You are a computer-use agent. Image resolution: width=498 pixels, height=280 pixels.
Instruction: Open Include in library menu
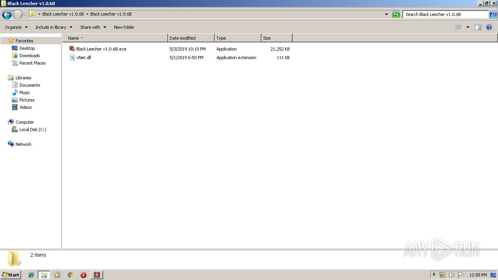pos(54,27)
